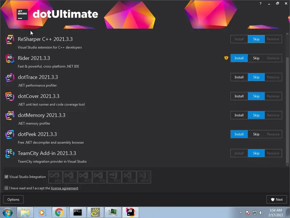Click the ReSharper C++ product icon
Image resolution: width=290 pixels, height=218 pixels.
tap(10, 39)
